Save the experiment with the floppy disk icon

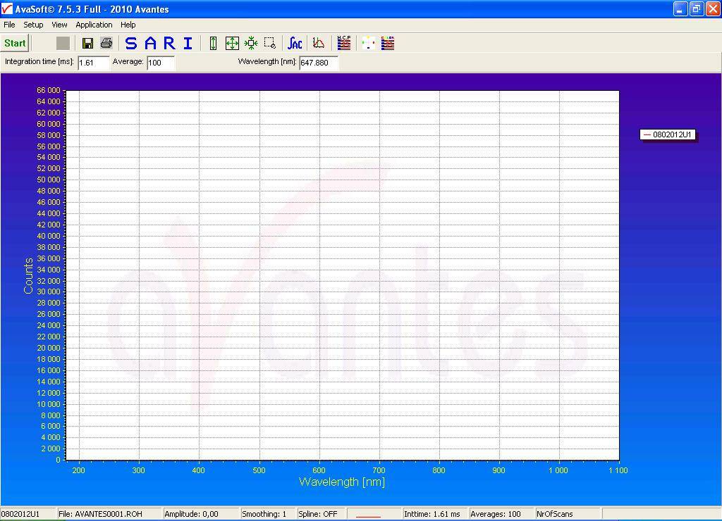click(x=87, y=43)
